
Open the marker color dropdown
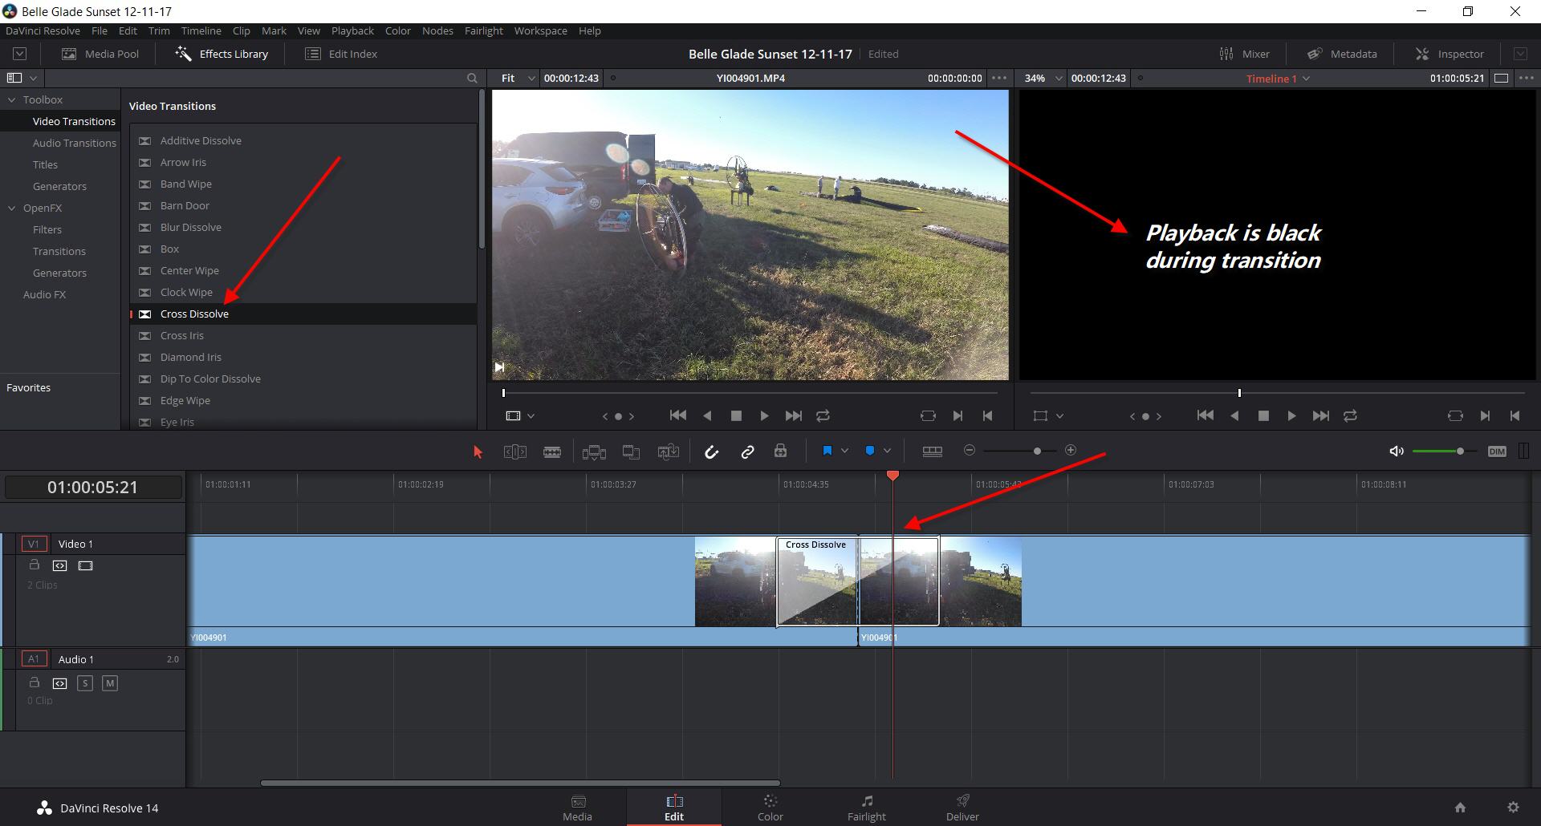887,451
